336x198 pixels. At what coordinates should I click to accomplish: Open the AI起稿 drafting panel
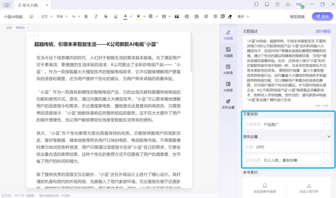pos(228,35)
